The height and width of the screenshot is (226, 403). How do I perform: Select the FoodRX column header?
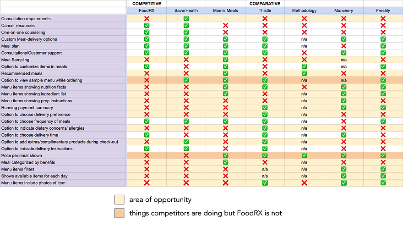click(147, 10)
